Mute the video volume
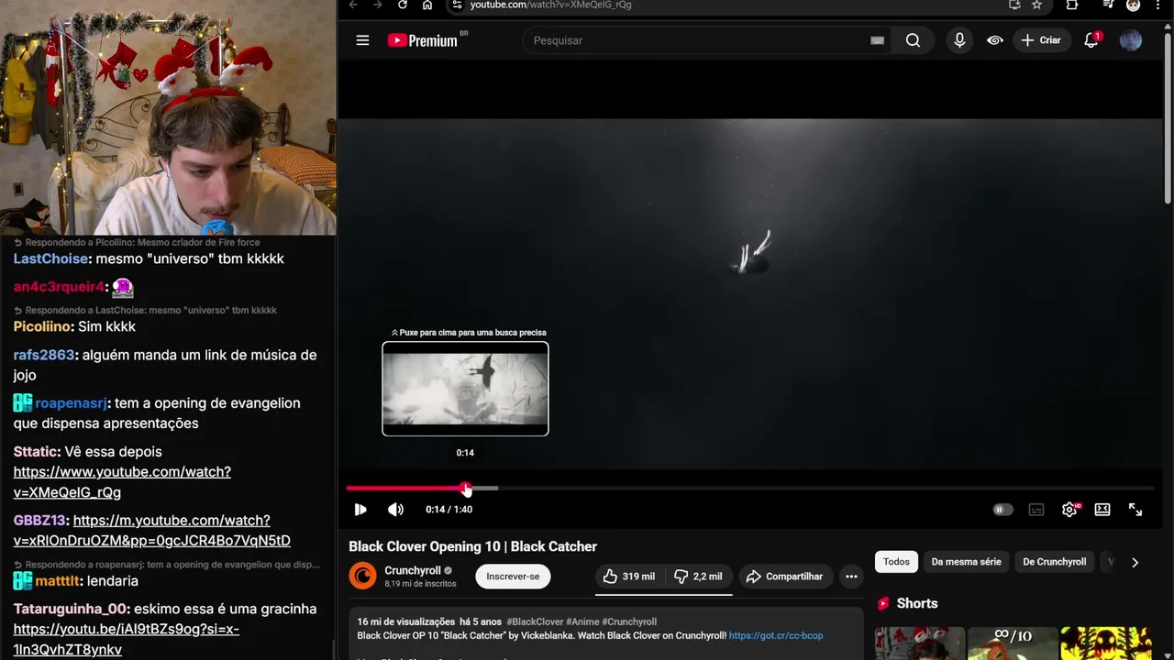This screenshot has height=660, width=1174. click(395, 510)
